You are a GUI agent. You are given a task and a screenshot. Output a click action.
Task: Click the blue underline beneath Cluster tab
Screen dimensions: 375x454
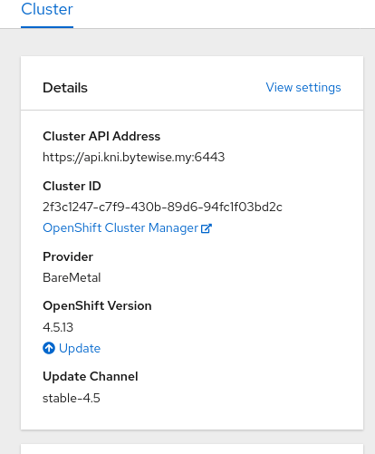click(47, 27)
